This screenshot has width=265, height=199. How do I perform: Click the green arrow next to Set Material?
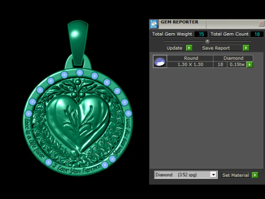(255, 175)
